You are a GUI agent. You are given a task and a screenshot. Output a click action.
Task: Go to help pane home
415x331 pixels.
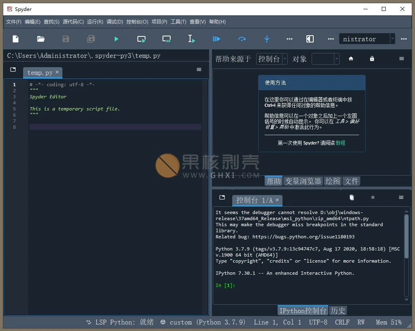point(351,59)
